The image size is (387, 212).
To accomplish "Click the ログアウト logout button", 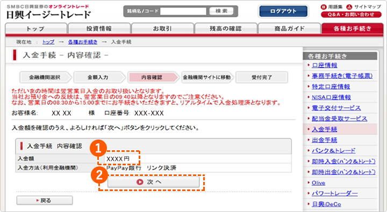I will pos(283,11).
